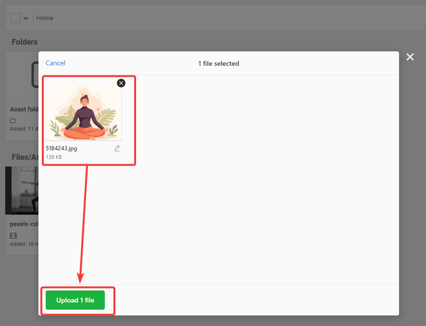Click the Folders section heading
This screenshot has width=426, height=326.
coord(25,42)
